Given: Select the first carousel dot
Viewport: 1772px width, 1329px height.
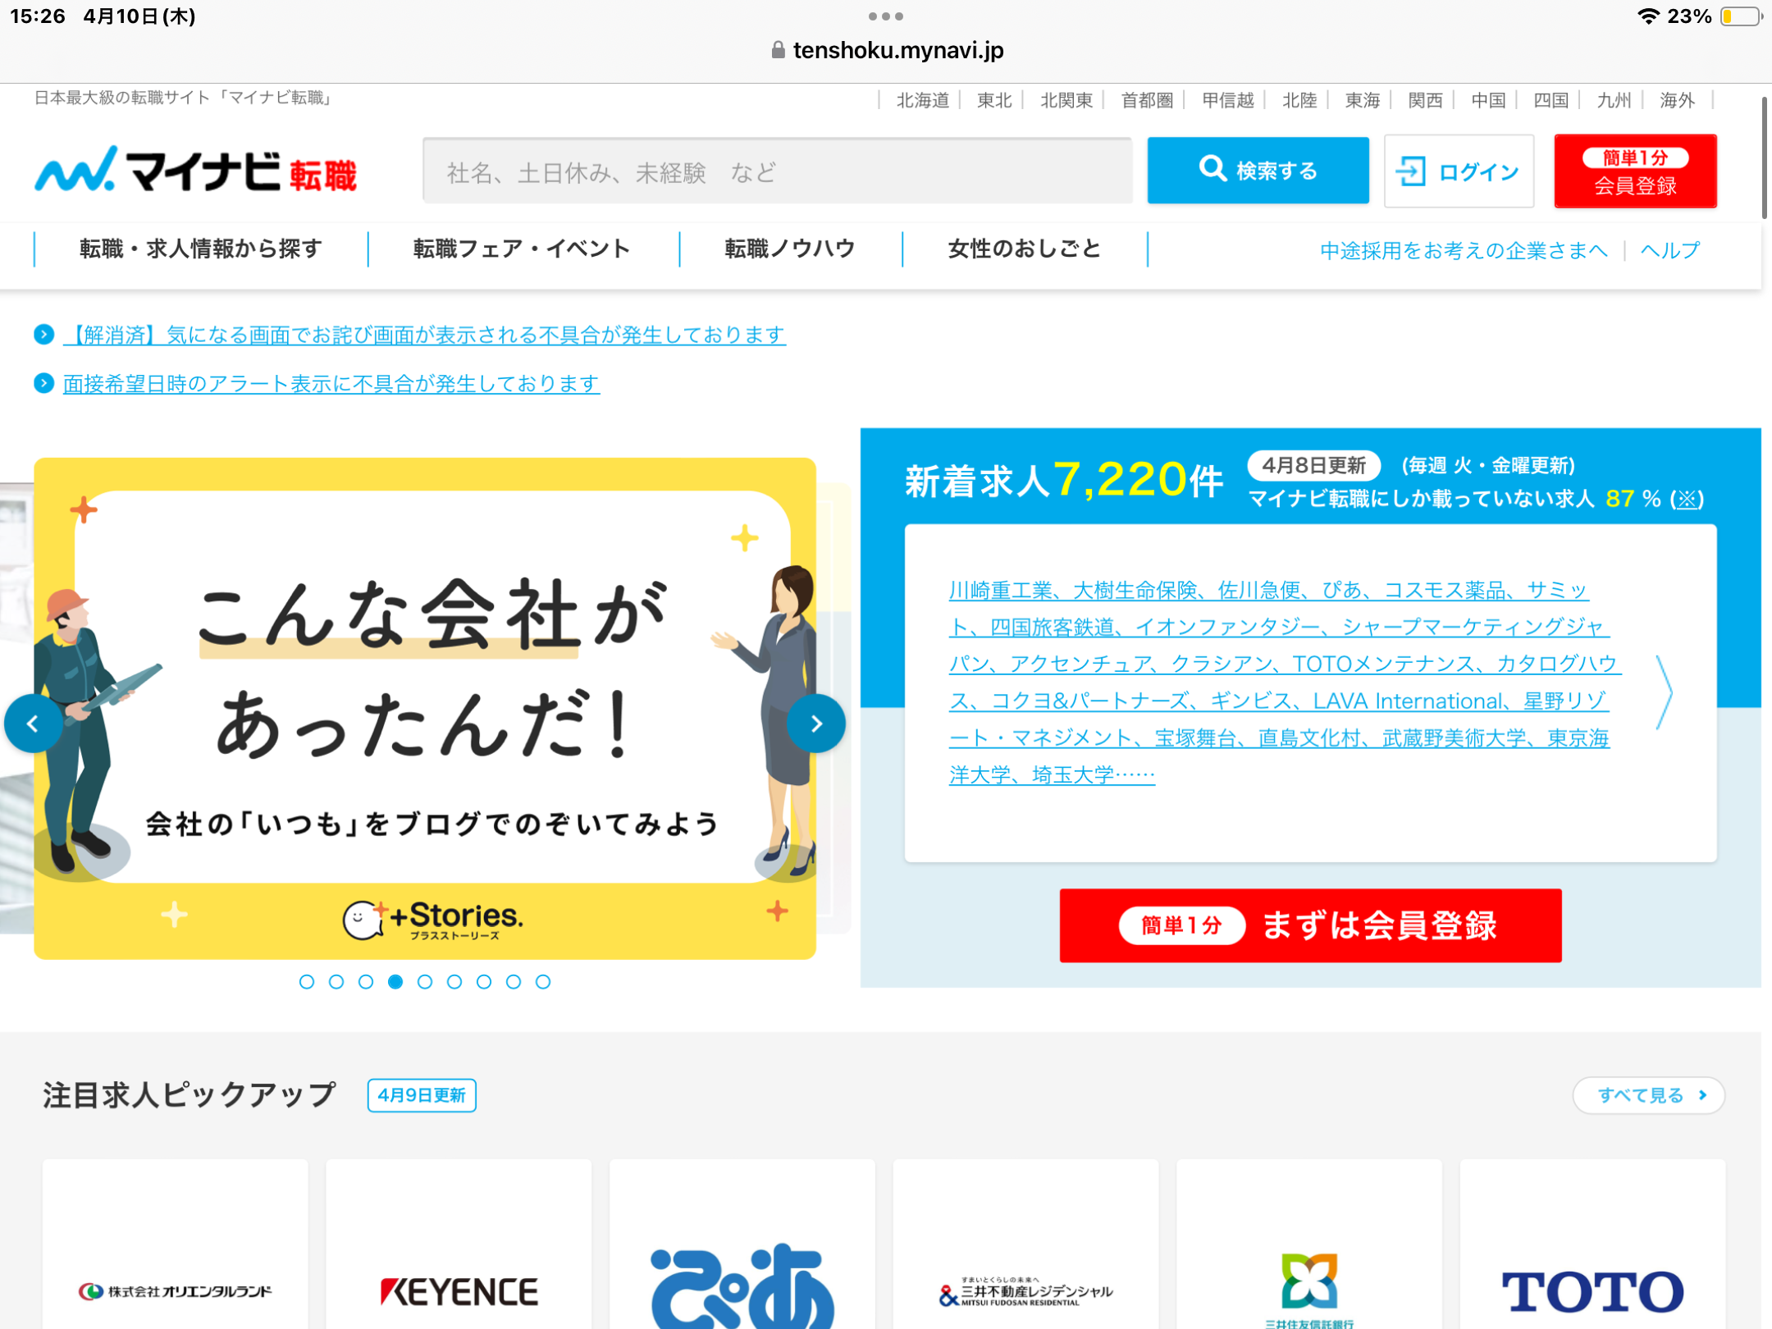Looking at the screenshot, I should click(x=307, y=981).
